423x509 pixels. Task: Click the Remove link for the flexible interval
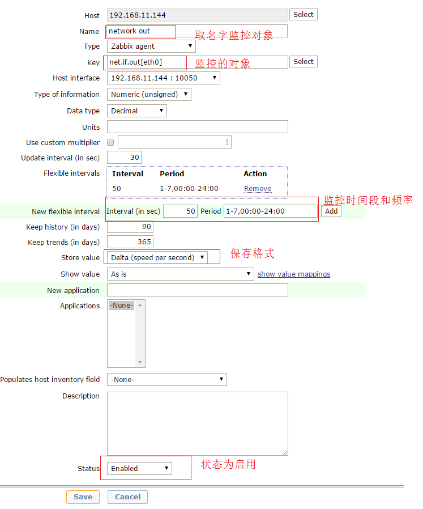(x=258, y=189)
